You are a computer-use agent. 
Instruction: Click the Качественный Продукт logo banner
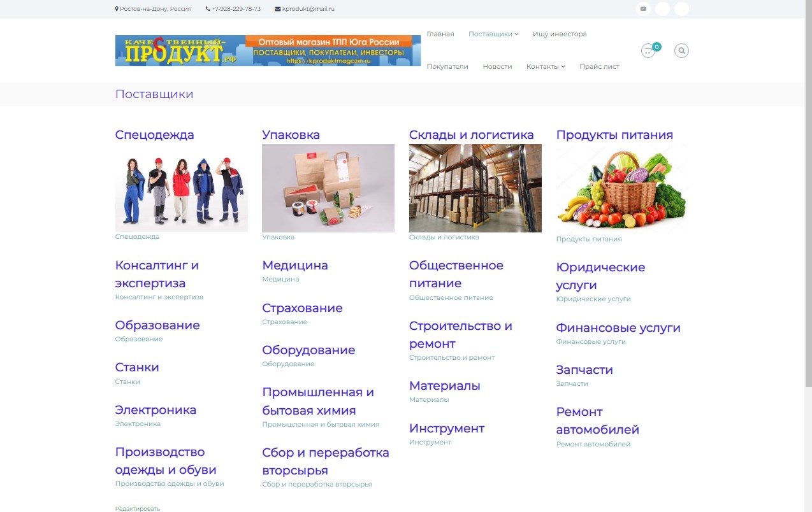pos(268,50)
